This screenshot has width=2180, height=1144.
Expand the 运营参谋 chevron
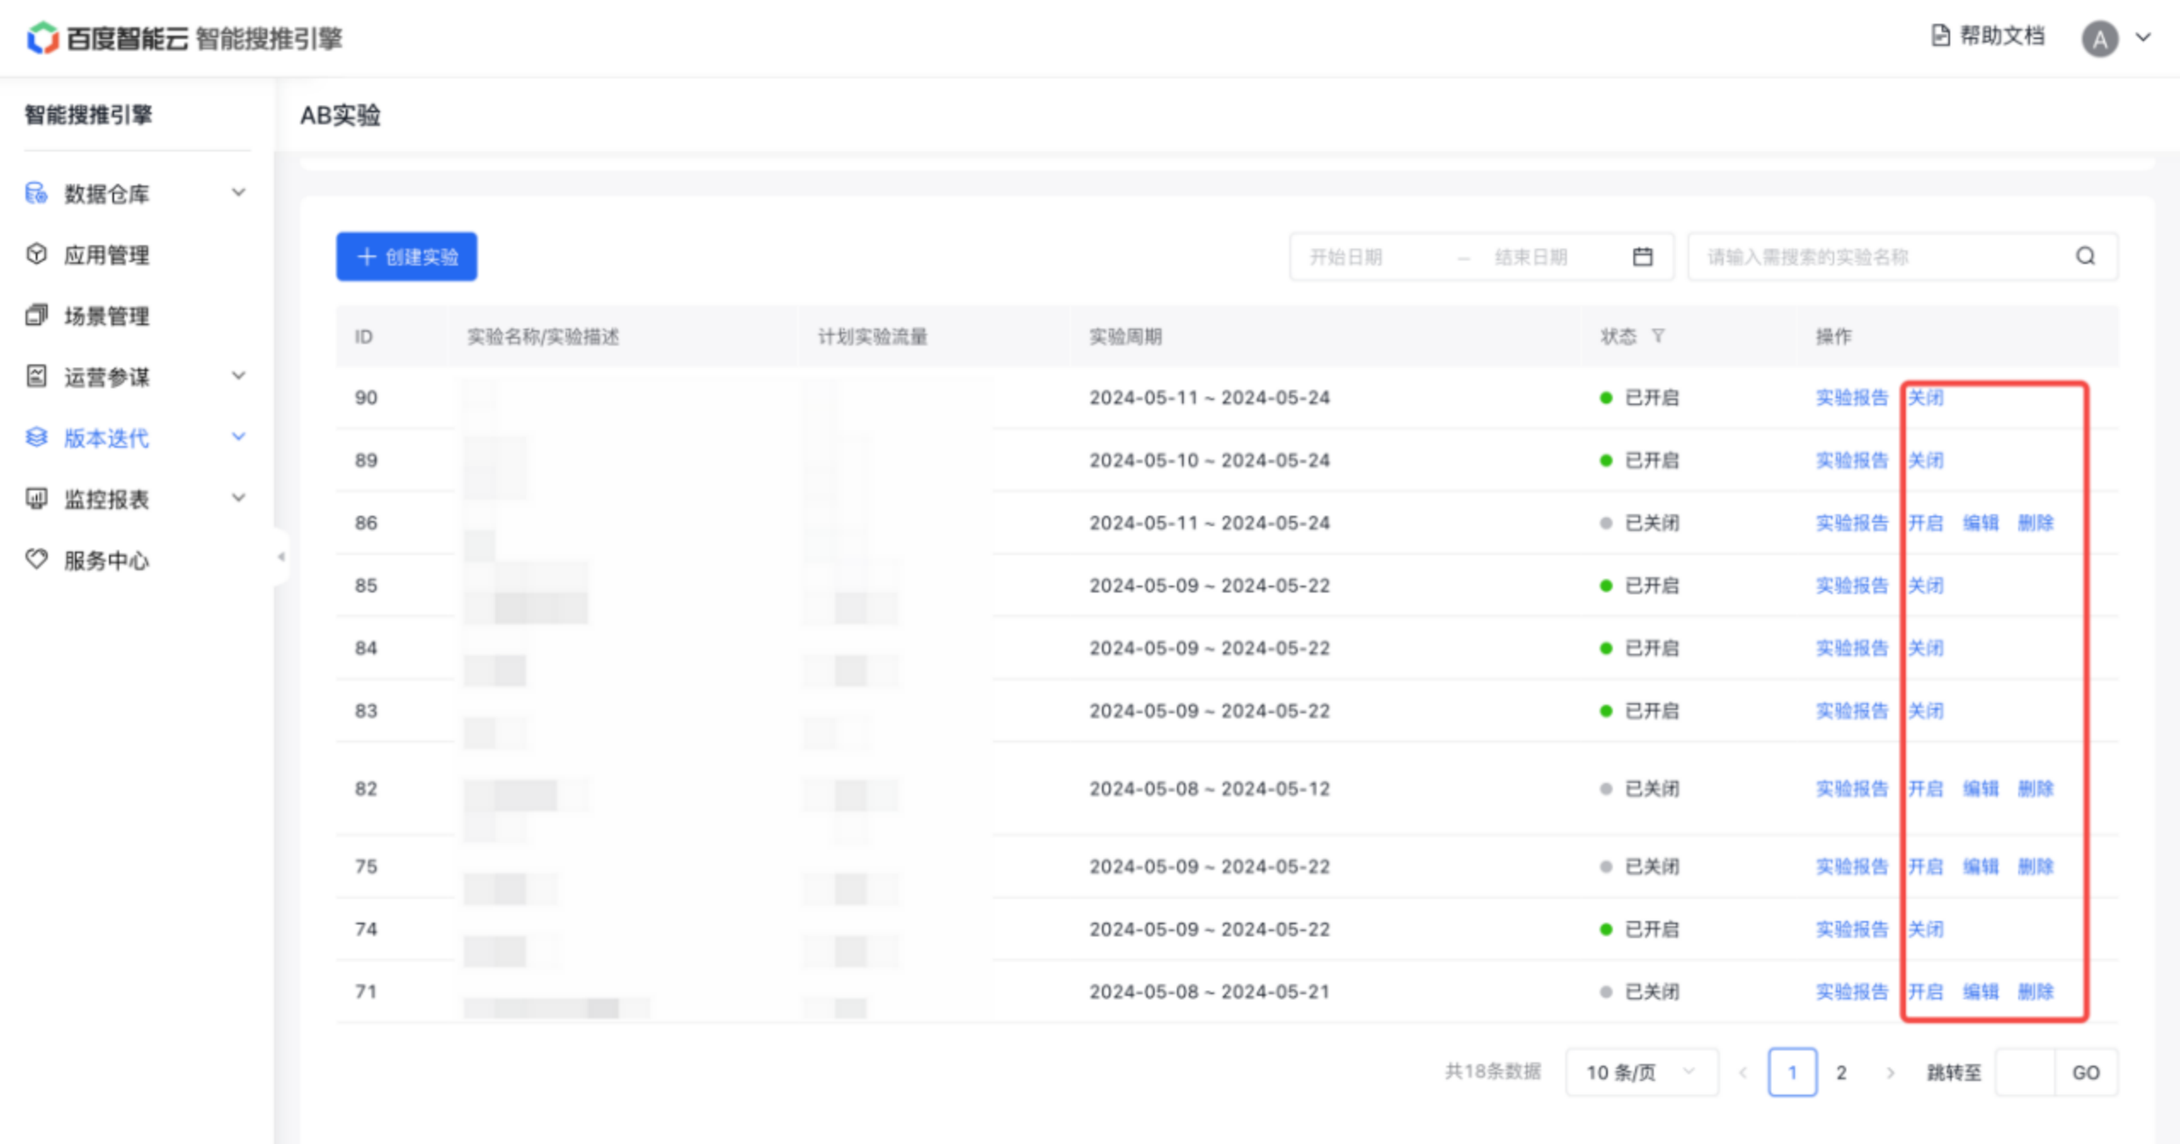(x=239, y=375)
